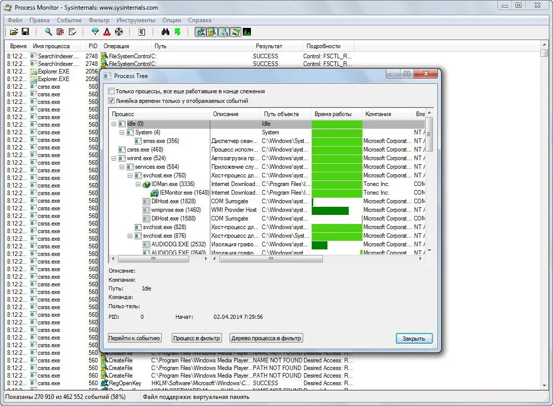Toggle the Capture magnifier icon
This screenshot has width=553, height=406.
[48, 32]
